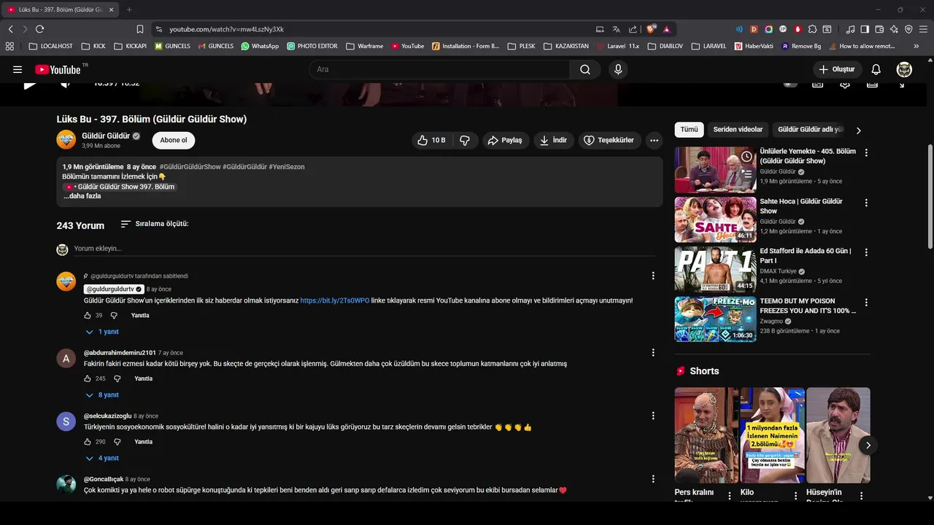Click the translate page icon
The image size is (934, 525).
616,29
